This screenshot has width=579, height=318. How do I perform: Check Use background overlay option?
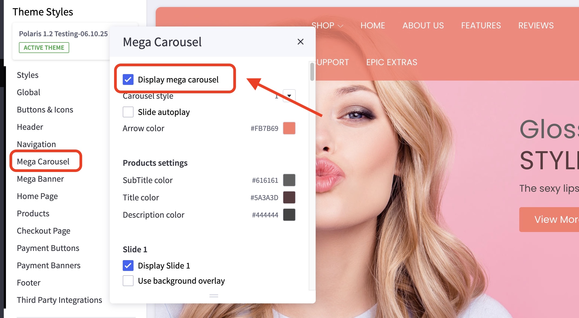pyautogui.click(x=128, y=281)
